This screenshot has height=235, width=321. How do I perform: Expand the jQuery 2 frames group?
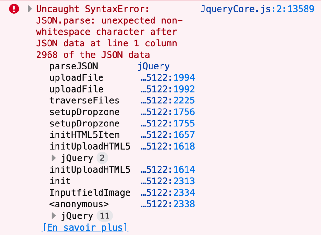(54, 158)
